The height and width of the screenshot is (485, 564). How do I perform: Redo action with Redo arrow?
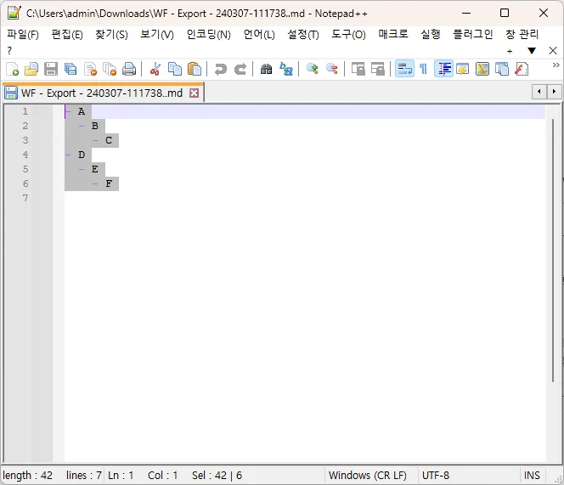(x=240, y=69)
